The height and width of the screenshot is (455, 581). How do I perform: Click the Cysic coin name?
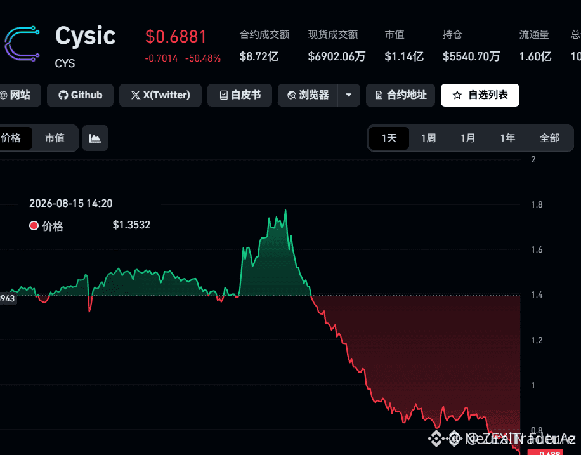point(85,36)
